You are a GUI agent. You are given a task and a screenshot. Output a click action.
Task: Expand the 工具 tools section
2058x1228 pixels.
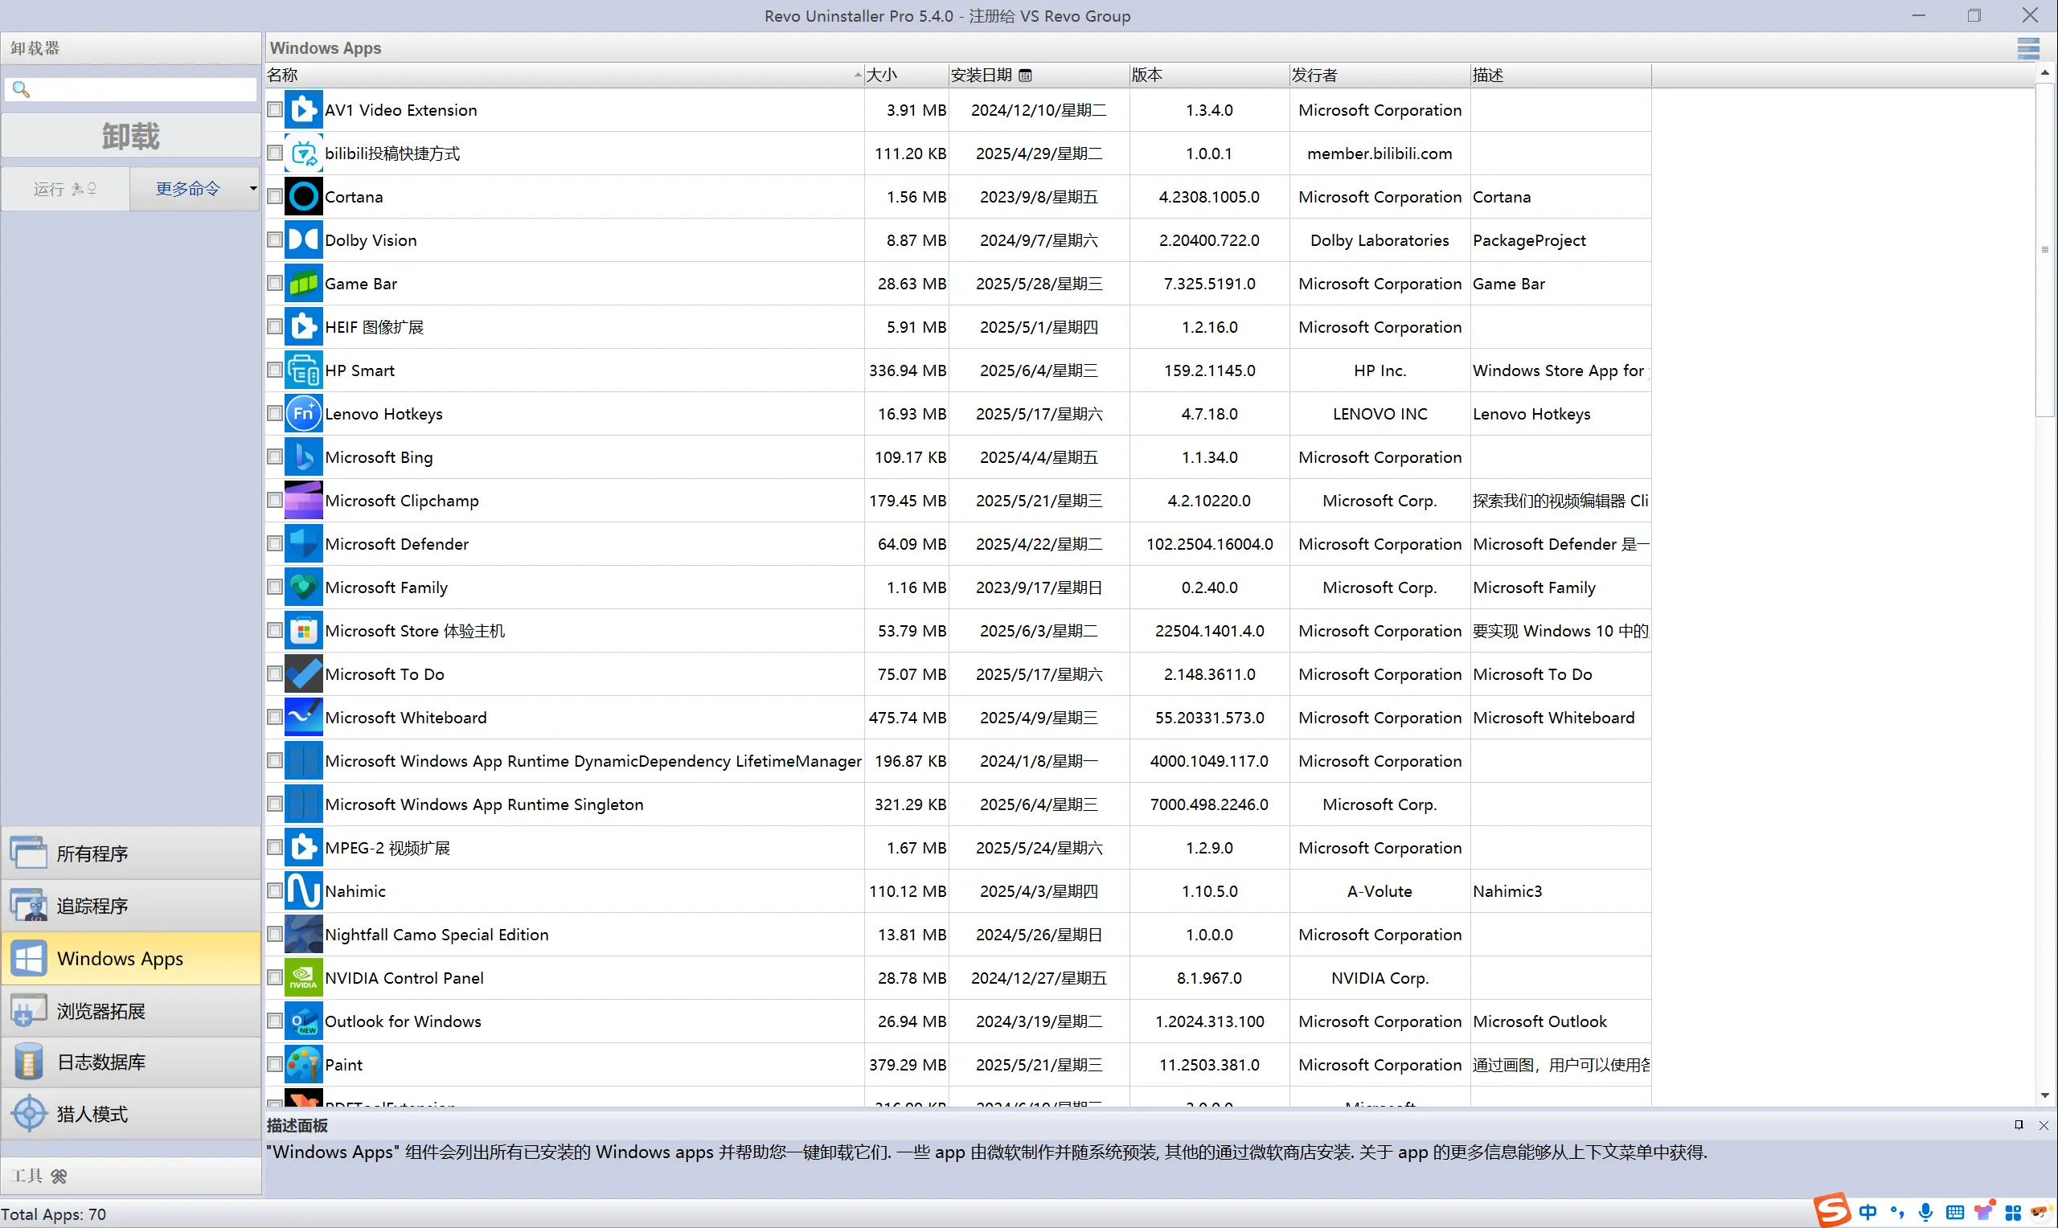(39, 1176)
